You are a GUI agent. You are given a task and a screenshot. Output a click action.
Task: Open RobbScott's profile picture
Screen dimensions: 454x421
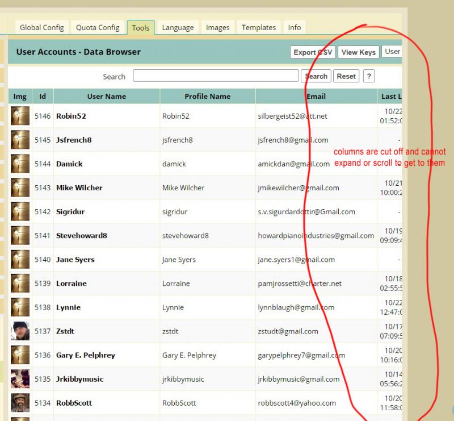click(x=20, y=403)
